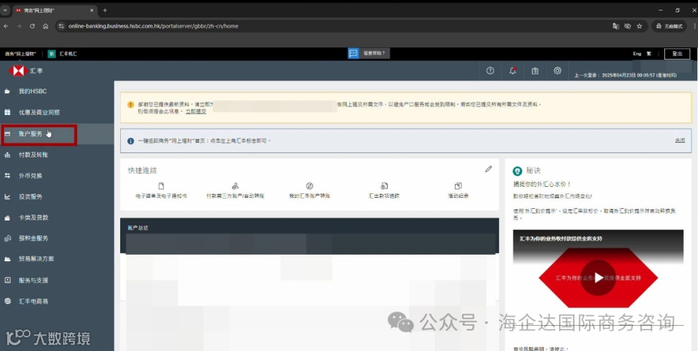Reload the page with refresh icon

[32, 27]
